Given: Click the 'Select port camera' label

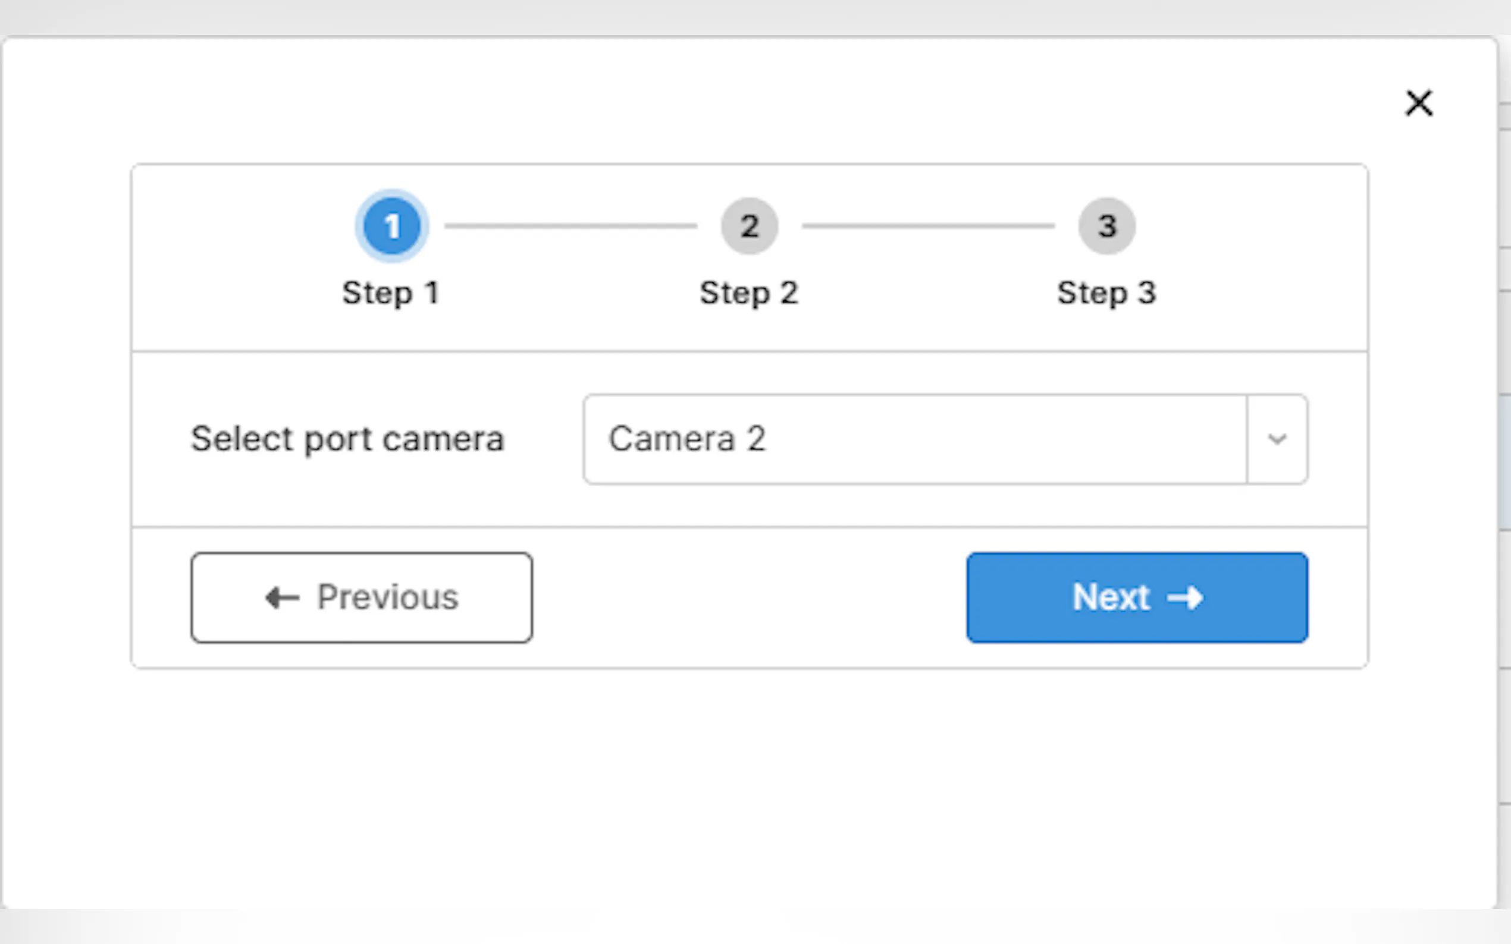Looking at the screenshot, I should [347, 439].
